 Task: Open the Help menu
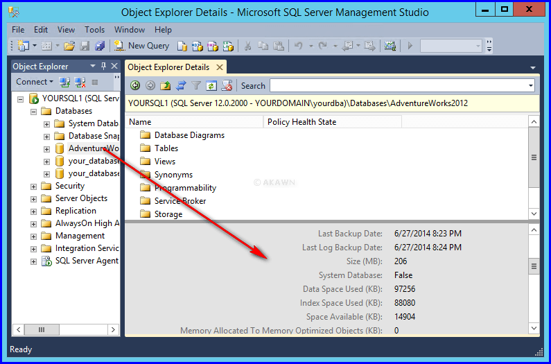click(163, 30)
